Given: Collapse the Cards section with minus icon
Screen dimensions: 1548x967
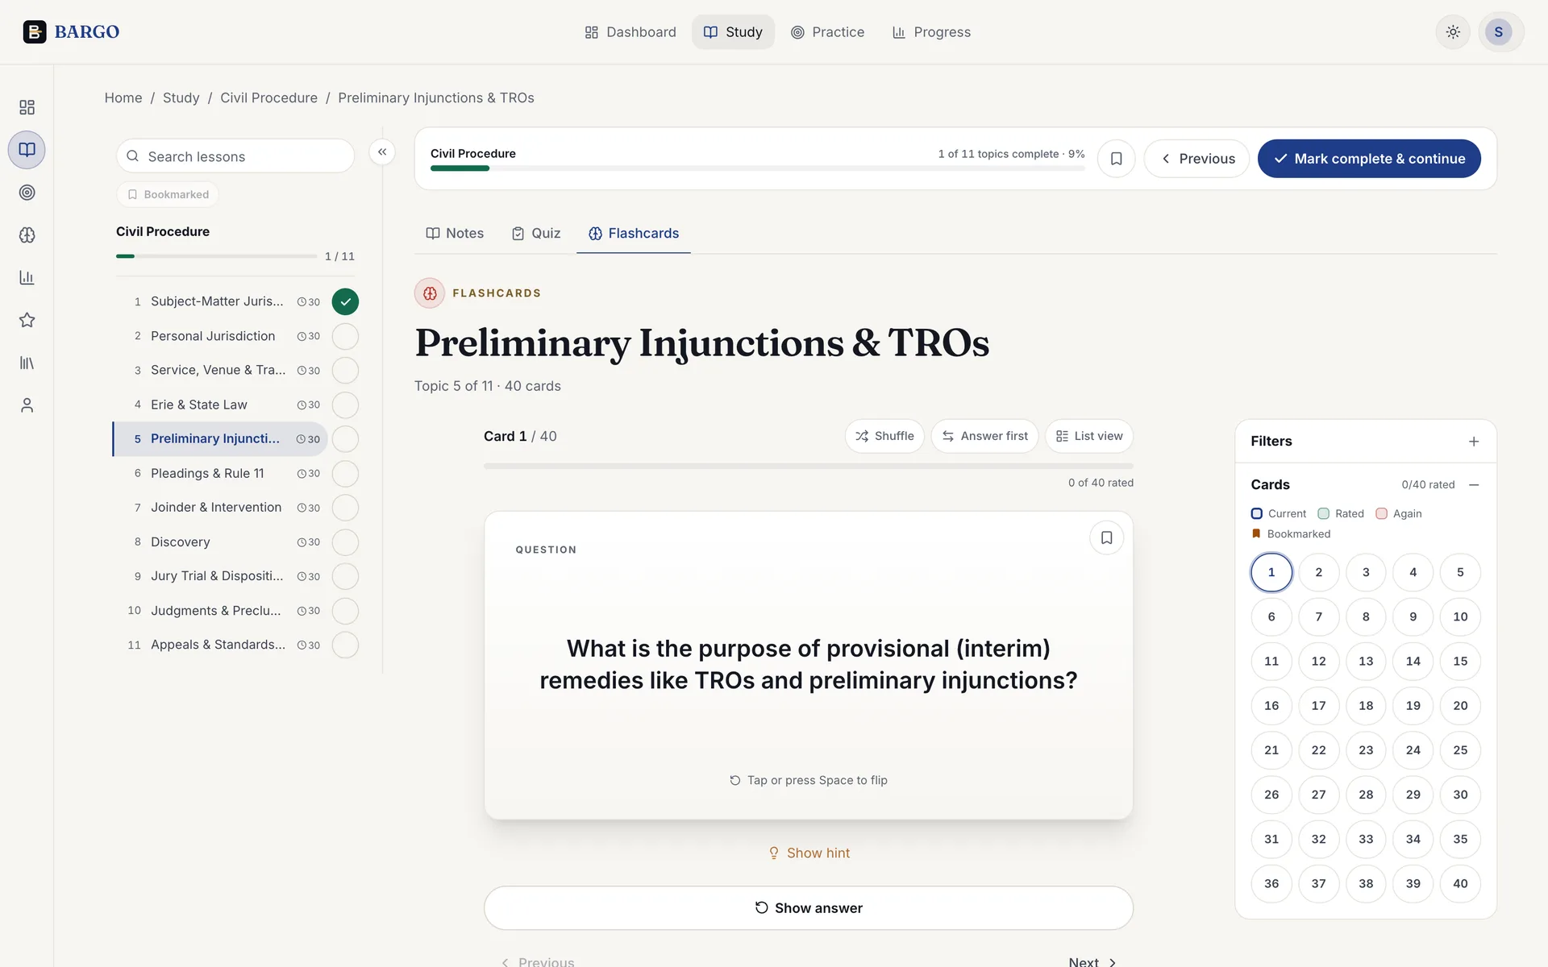Looking at the screenshot, I should point(1474,485).
